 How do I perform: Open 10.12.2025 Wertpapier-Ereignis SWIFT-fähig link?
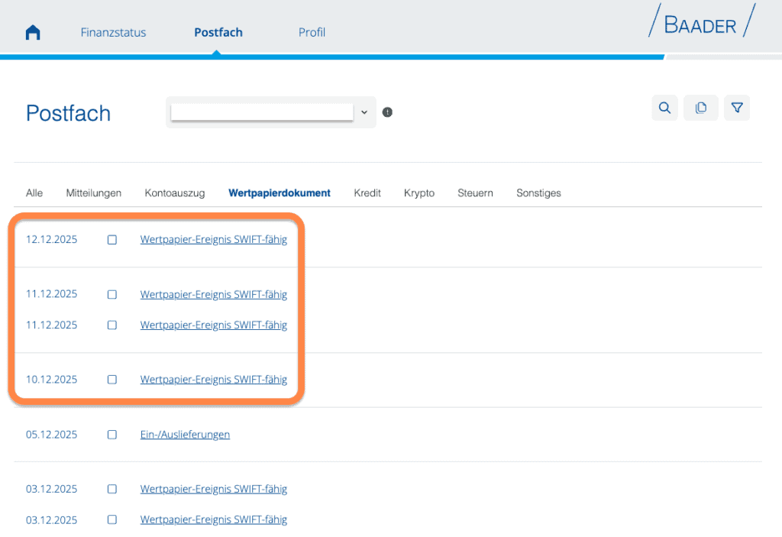coord(214,380)
